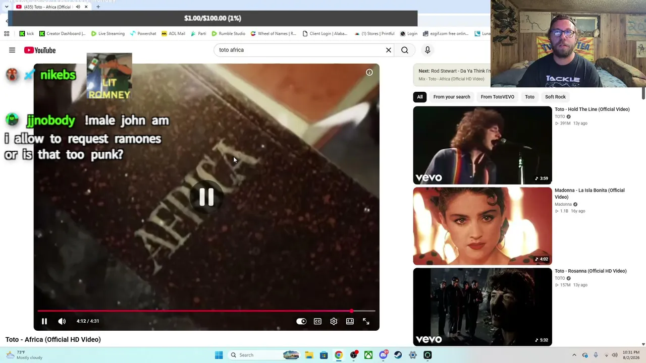Open the Madonna 'La Isla Bonita' thumbnail
Screen dimensions: 646x363
tap(482, 226)
